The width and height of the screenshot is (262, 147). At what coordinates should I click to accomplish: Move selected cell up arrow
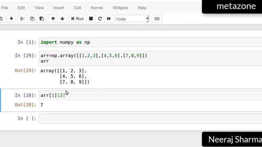click(53, 19)
